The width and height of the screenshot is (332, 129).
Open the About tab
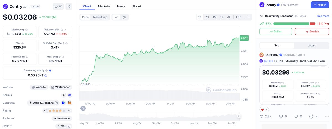136,6
